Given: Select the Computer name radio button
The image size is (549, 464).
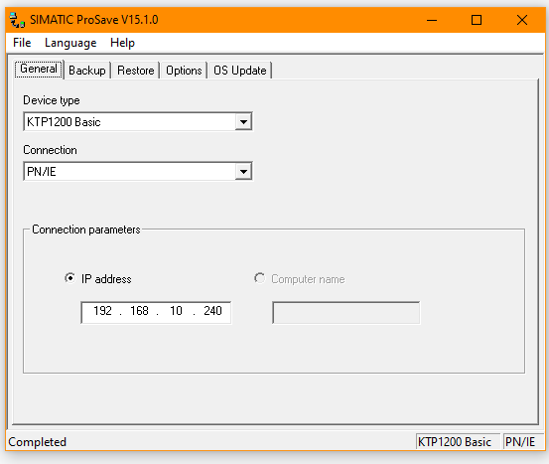Looking at the screenshot, I should 260,278.
